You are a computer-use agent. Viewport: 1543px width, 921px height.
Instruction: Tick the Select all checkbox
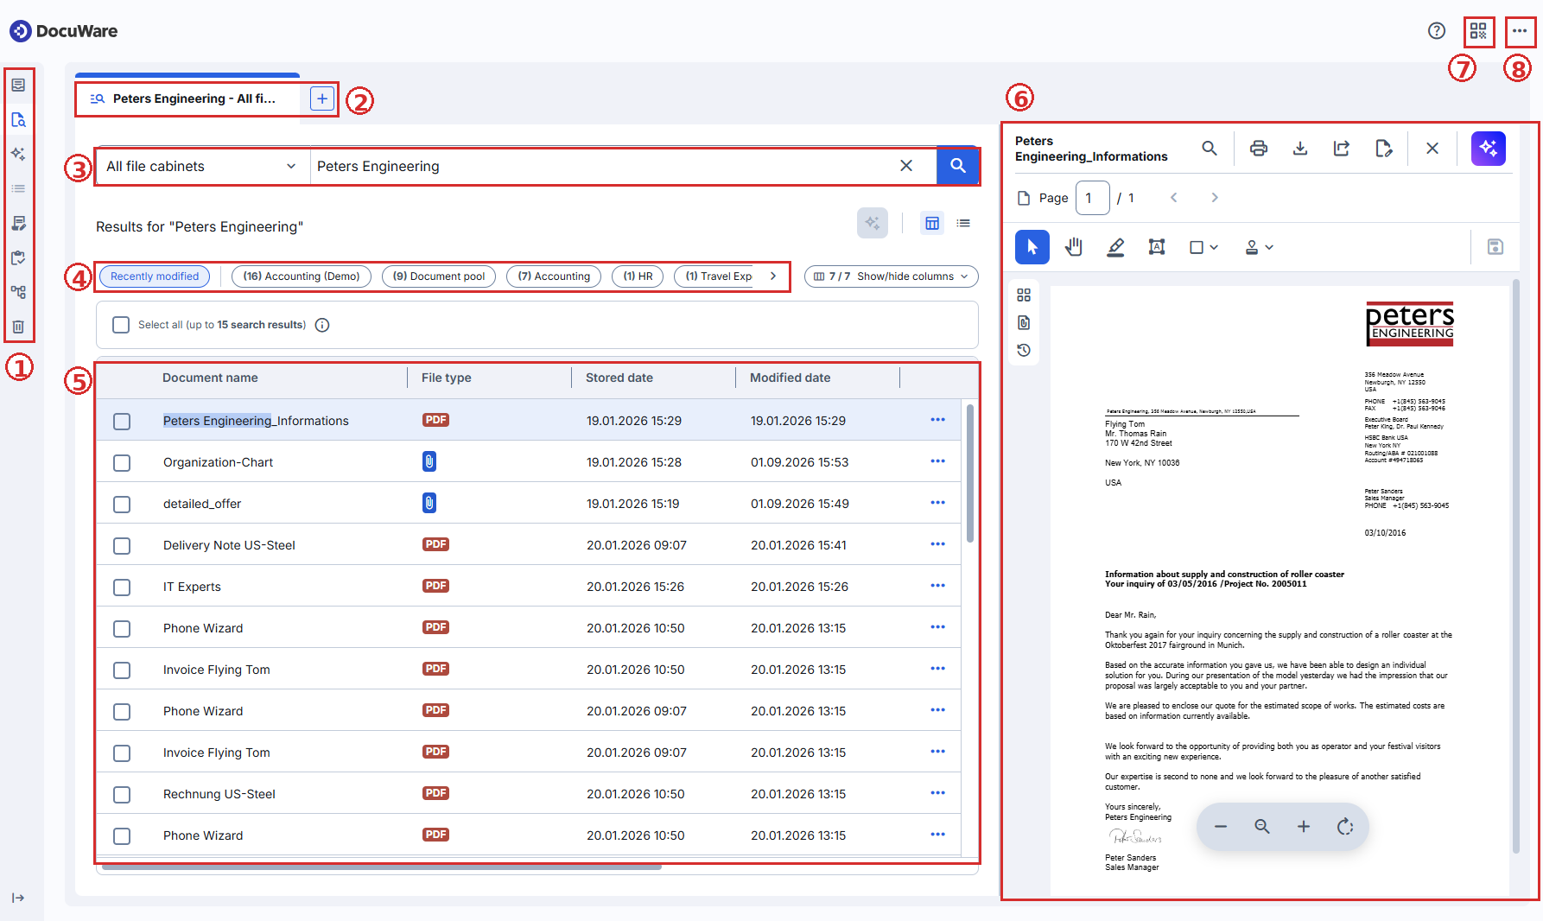[x=121, y=325]
